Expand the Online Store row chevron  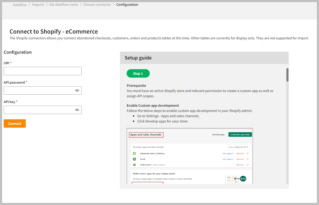click(248, 165)
